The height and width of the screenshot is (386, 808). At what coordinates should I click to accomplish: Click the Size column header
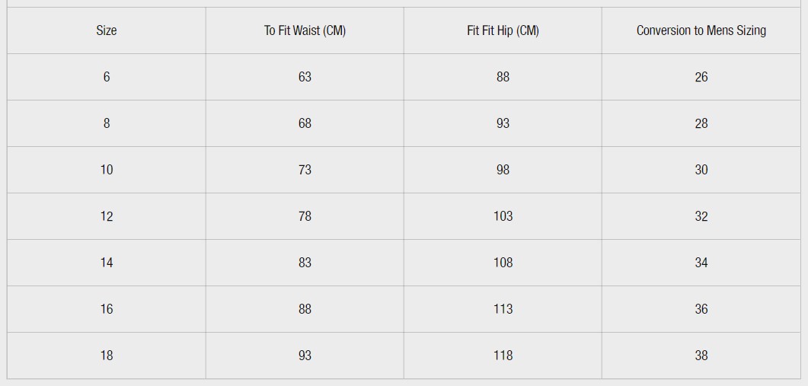[106, 30]
